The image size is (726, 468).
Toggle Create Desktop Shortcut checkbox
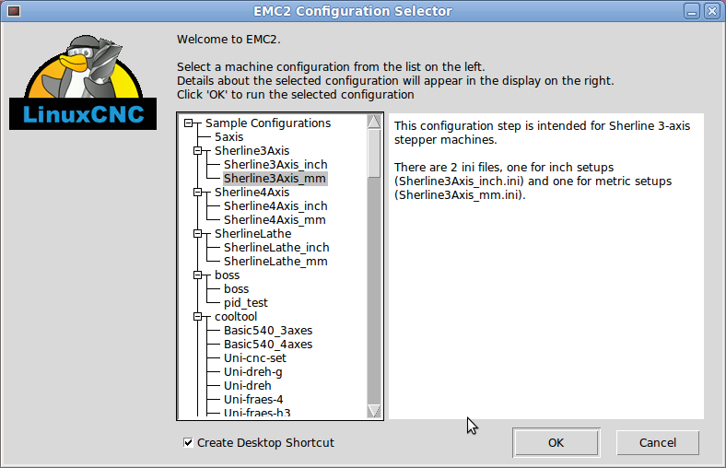(188, 442)
